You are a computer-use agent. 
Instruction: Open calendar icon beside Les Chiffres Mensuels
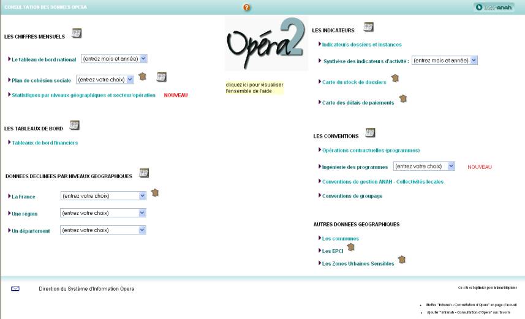point(77,33)
